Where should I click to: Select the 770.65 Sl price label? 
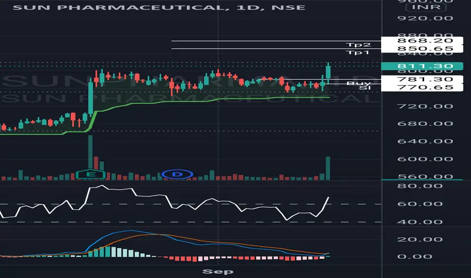[x=422, y=87]
